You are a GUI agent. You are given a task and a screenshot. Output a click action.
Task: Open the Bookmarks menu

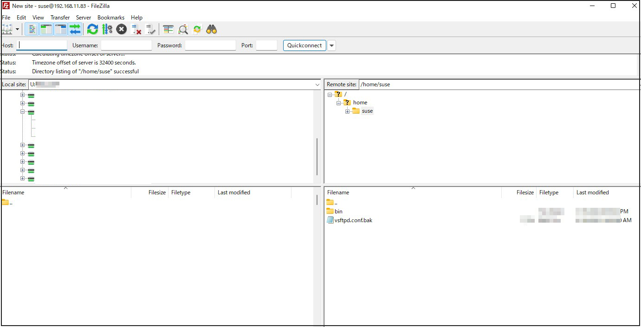(x=111, y=18)
